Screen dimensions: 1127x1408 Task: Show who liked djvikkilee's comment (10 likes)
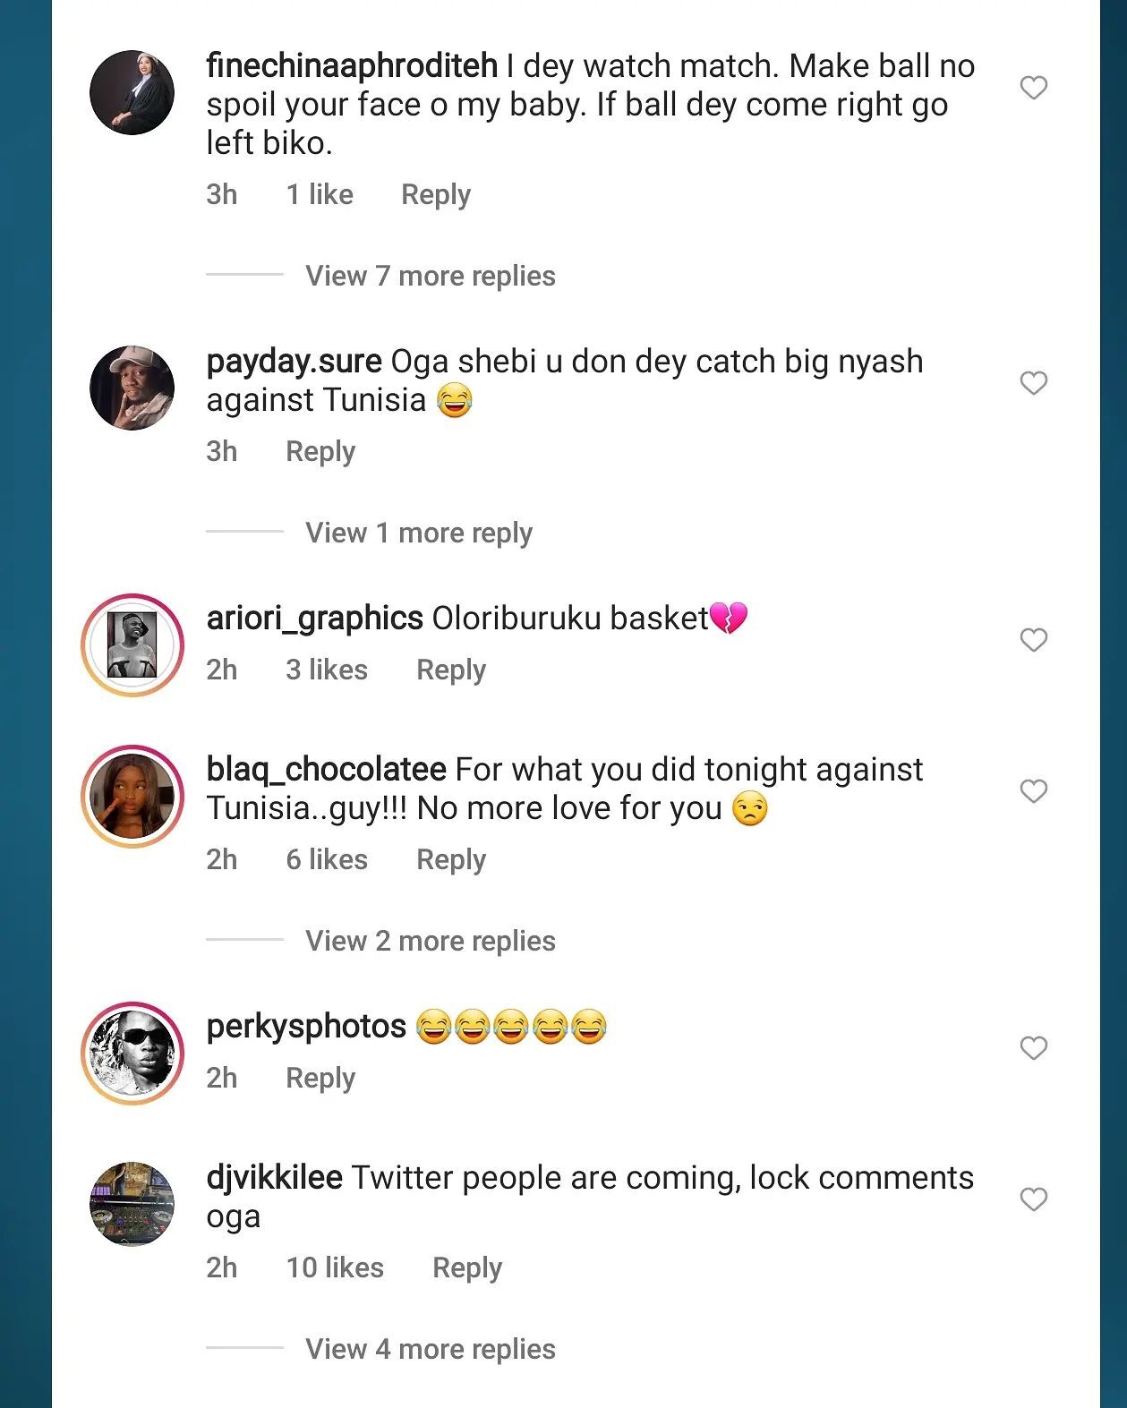334,1267
